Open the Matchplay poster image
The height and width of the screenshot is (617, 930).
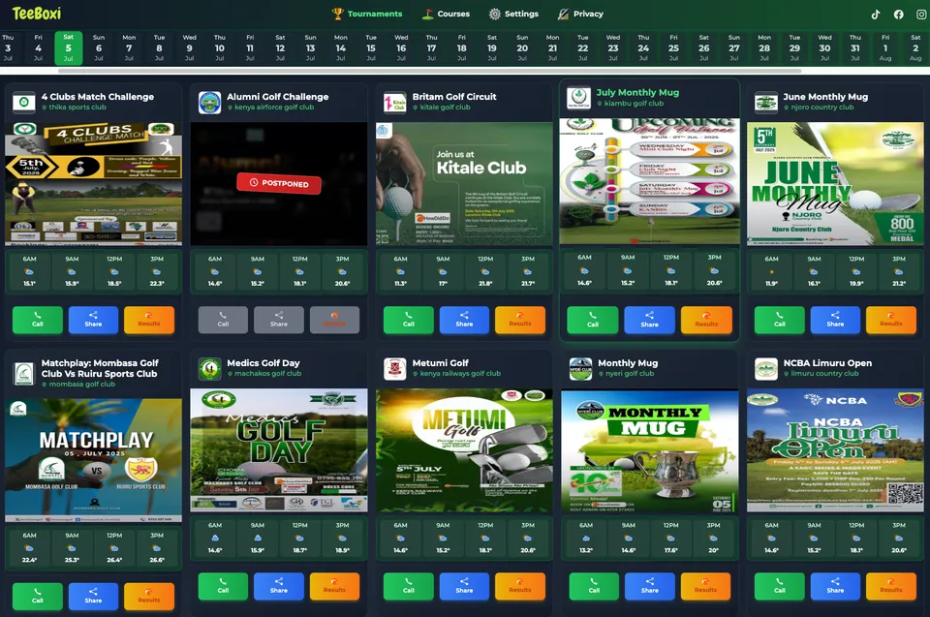click(94, 460)
